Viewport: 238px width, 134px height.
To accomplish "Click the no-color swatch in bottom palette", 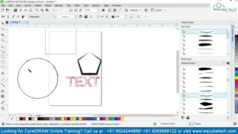I will tap(18, 119).
